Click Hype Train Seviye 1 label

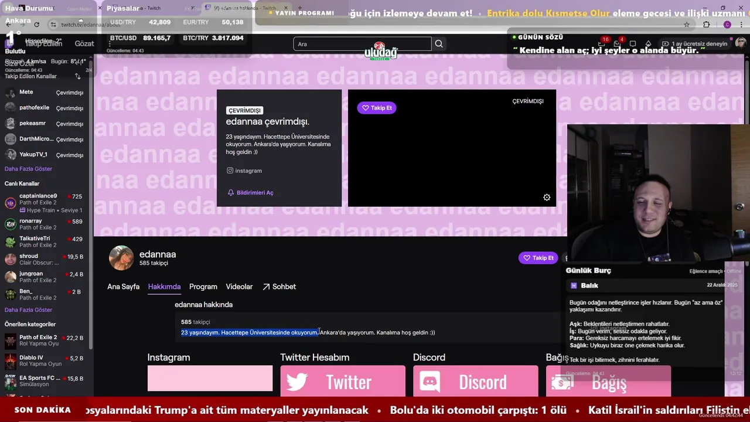click(51, 210)
